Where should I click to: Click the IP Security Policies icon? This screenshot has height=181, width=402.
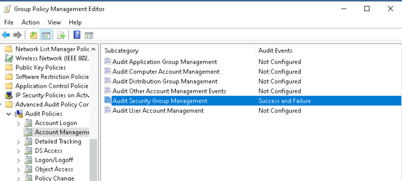[9, 95]
